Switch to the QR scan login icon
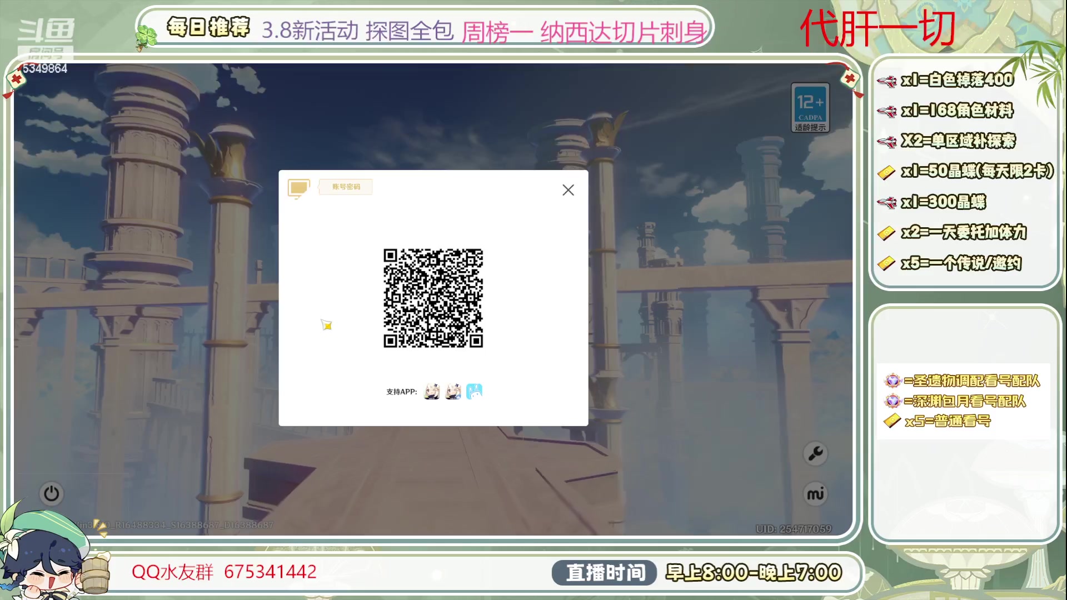 click(298, 188)
